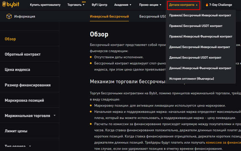Open Купить криптовалюту page
The height and width of the screenshot is (151, 241).
coord(45,5)
